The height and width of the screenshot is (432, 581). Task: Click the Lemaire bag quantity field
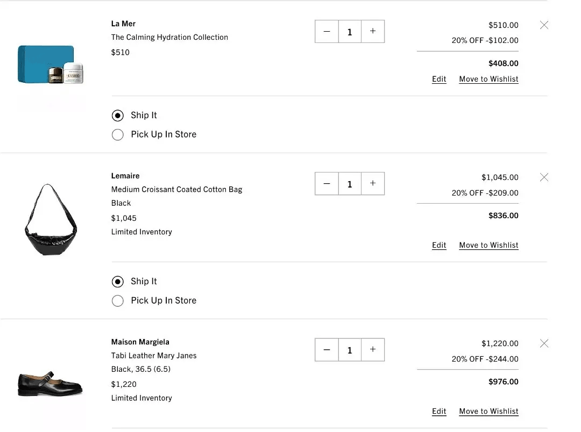[350, 184]
